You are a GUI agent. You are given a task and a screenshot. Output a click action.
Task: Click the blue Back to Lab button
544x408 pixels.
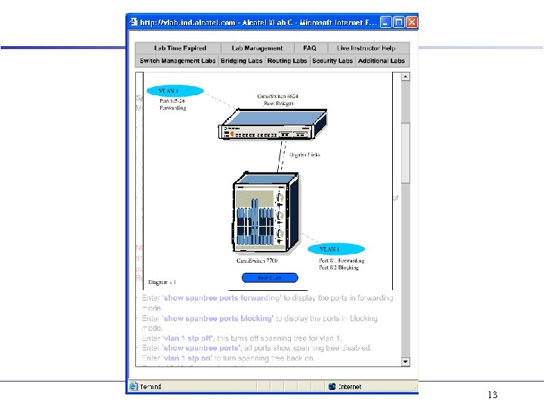coord(270,277)
